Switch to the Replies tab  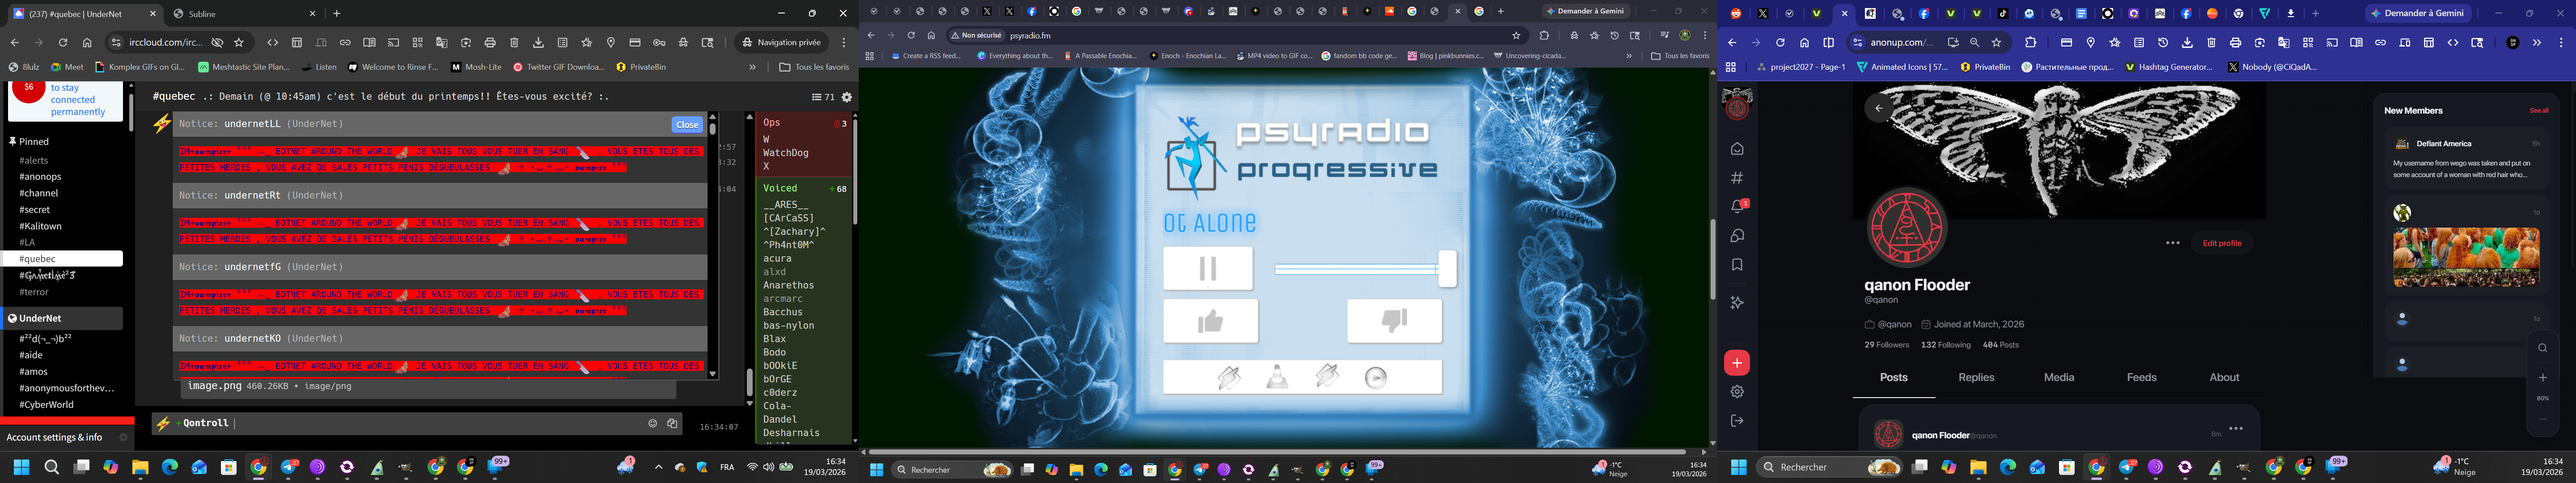[1975, 377]
